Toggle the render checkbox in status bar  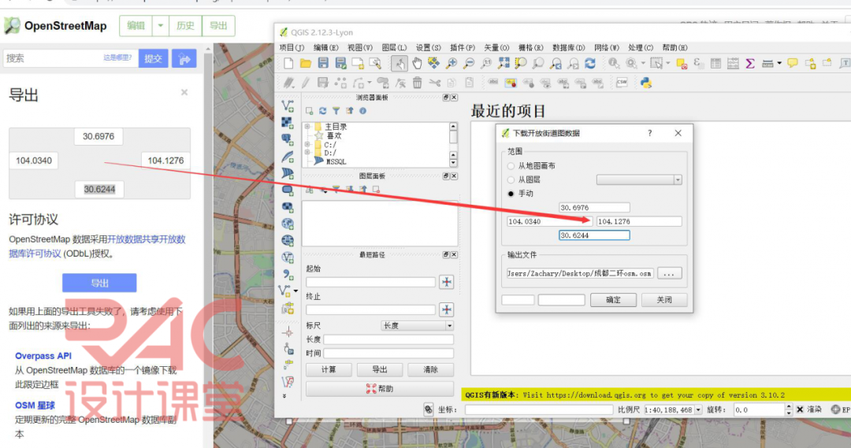(x=800, y=409)
